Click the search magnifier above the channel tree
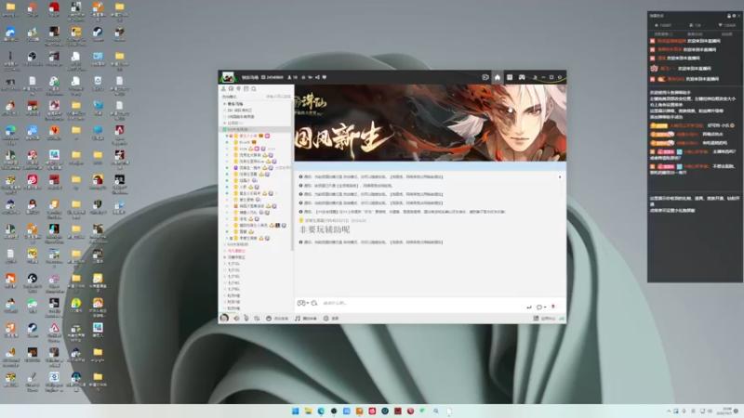The width and height of the screenshot is (744, 418). pyautogui.click(x=254, y=88)
